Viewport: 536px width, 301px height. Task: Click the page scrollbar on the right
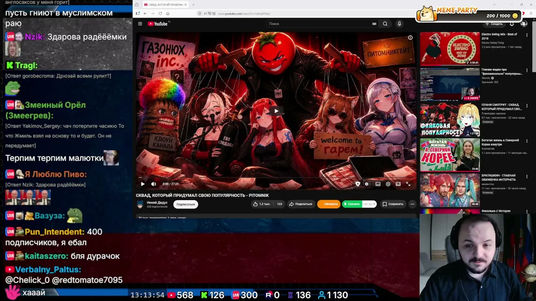pos(533,46)
